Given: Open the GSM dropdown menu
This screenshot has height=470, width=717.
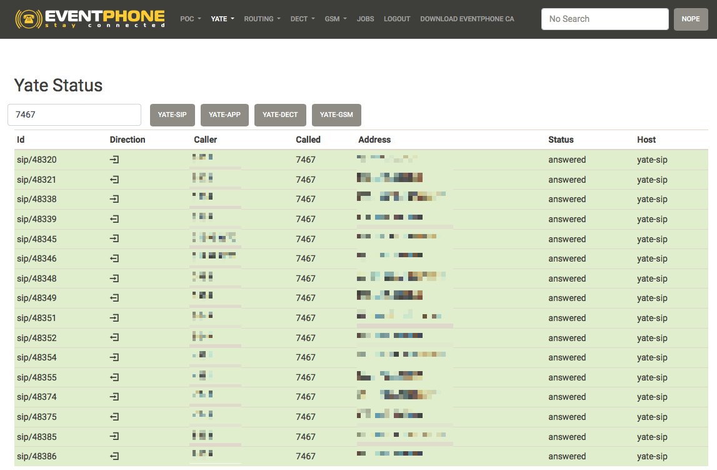Looking at the screenshot, I should (336, 19).
